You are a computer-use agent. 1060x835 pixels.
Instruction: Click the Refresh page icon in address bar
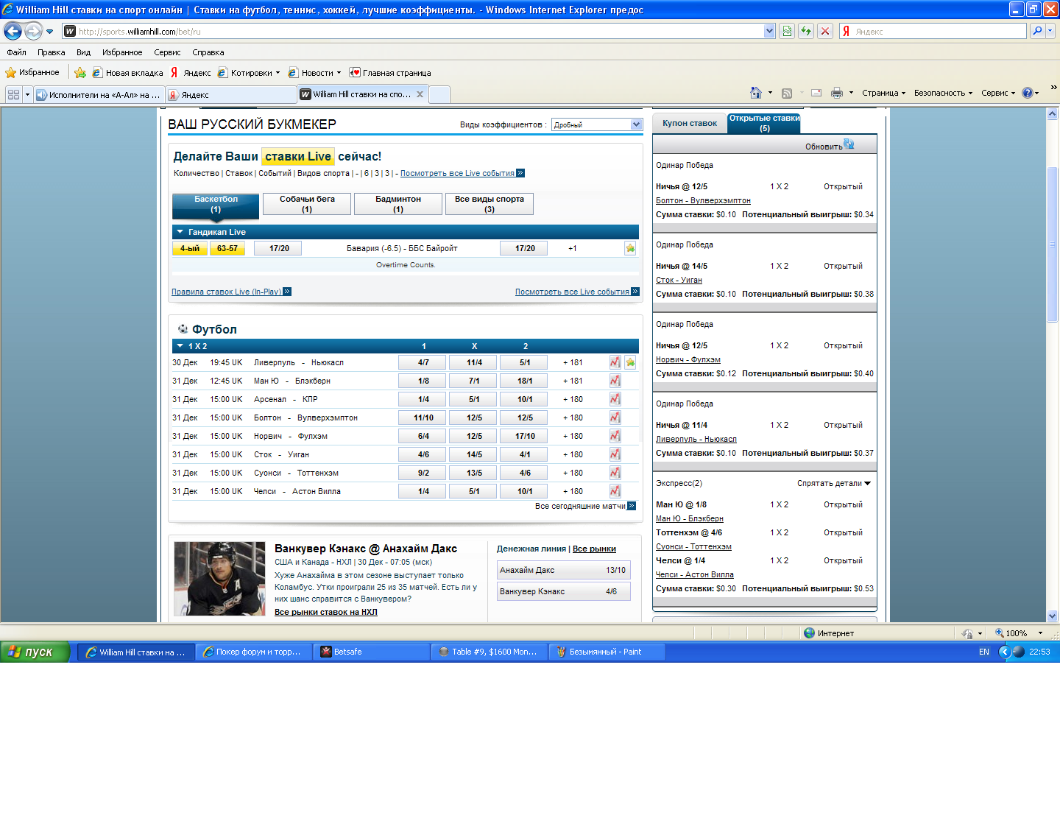coord(806,31)
